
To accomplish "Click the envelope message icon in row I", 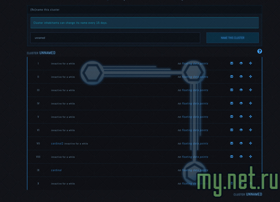I will tap(232, 63).
